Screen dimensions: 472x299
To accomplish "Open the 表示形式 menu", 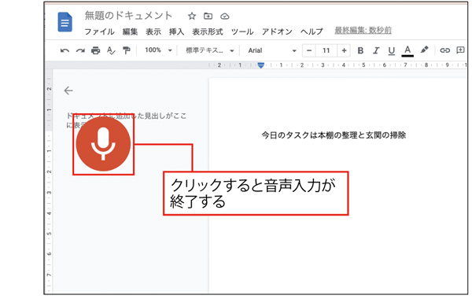I will point(208,31).
